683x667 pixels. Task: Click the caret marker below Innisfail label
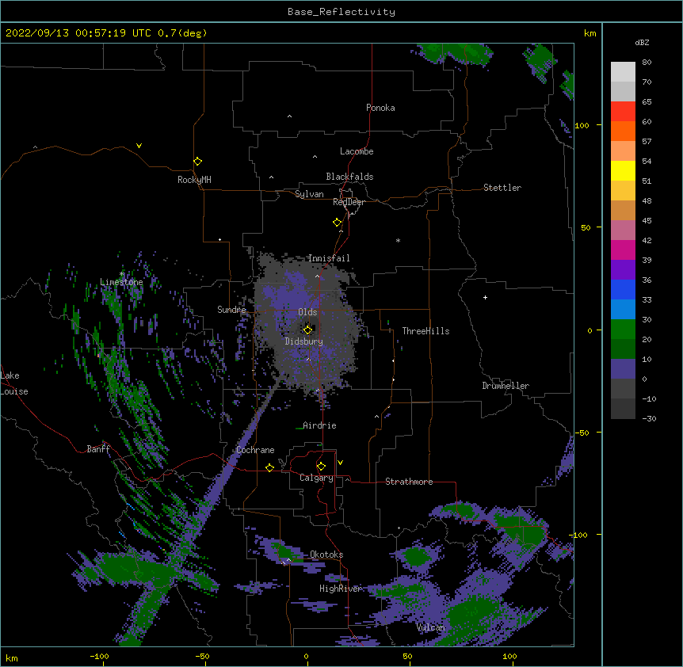pyautogui.click(x=317, y=276)
